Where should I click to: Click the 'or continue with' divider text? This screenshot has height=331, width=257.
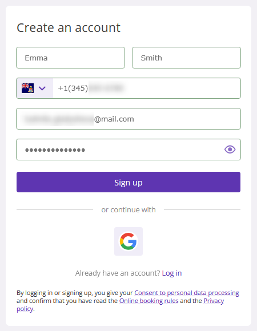tap(128, 209)
